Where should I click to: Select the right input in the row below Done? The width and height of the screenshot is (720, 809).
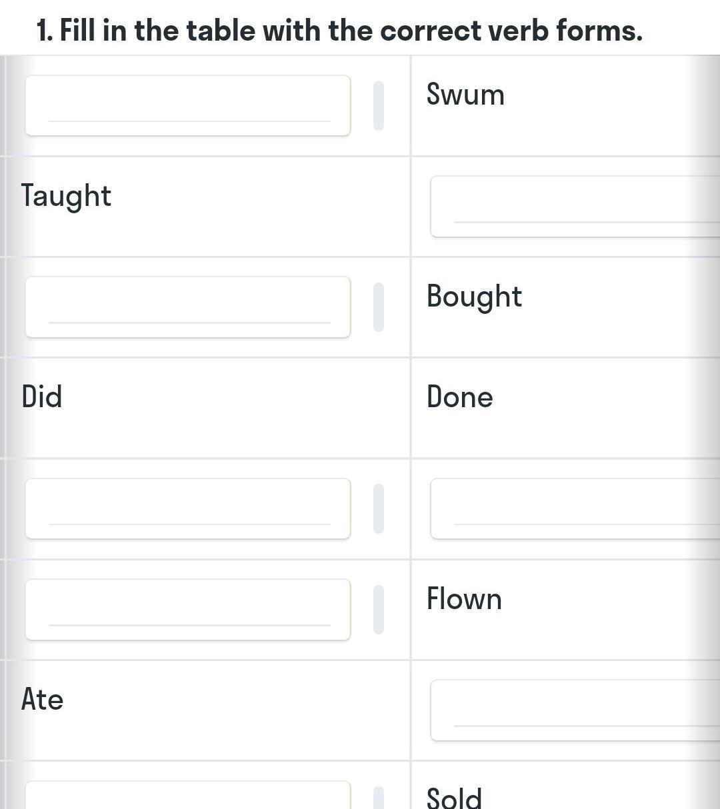click(x=575, y=508)
